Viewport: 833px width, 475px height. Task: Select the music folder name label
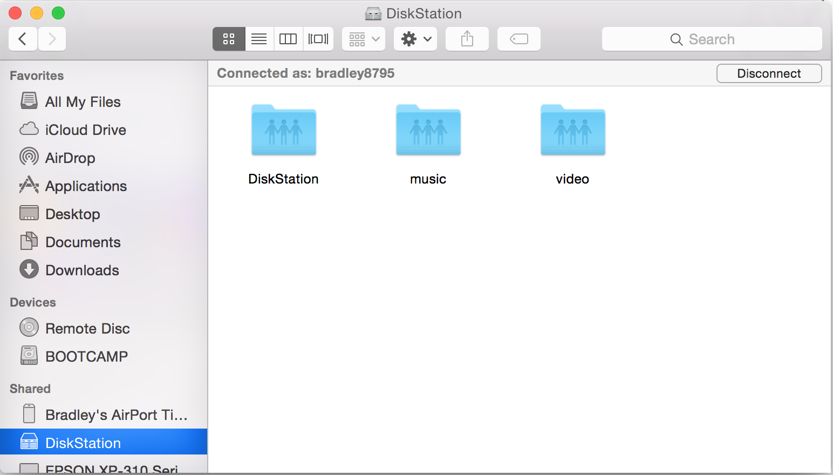tap(428, 179)
